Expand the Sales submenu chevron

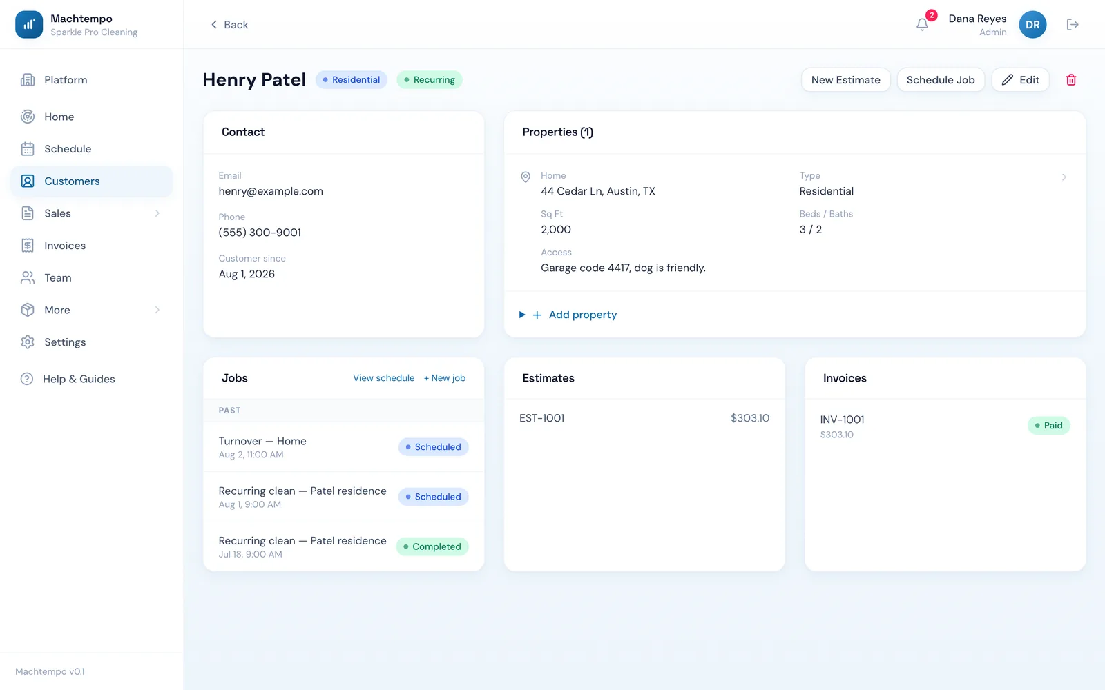click(x=157, y=213)
